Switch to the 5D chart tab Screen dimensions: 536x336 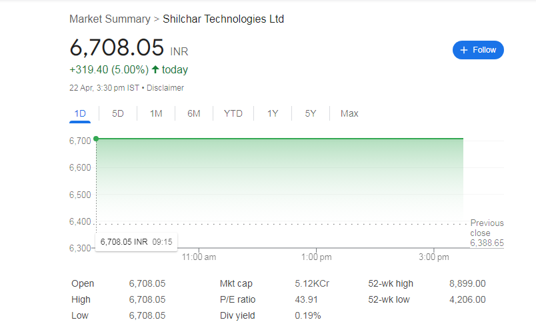(118, 113)
